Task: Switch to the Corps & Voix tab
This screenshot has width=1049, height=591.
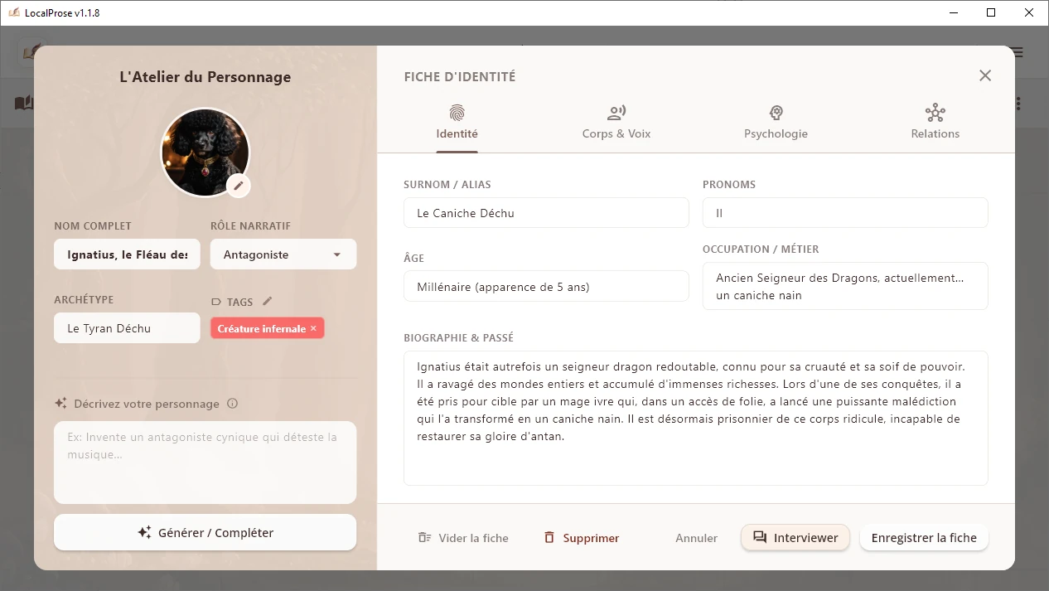Action: [616, 122]
